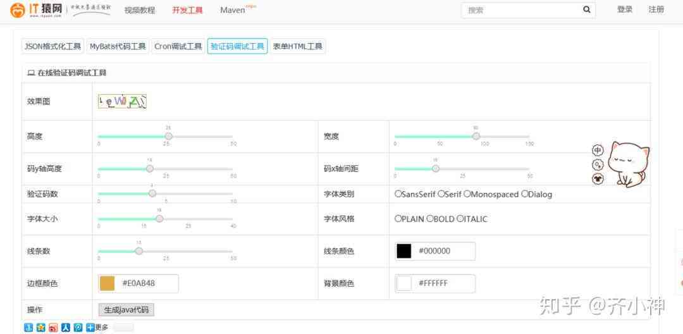Open the 视频教程 menu item

tap(139, 10)
